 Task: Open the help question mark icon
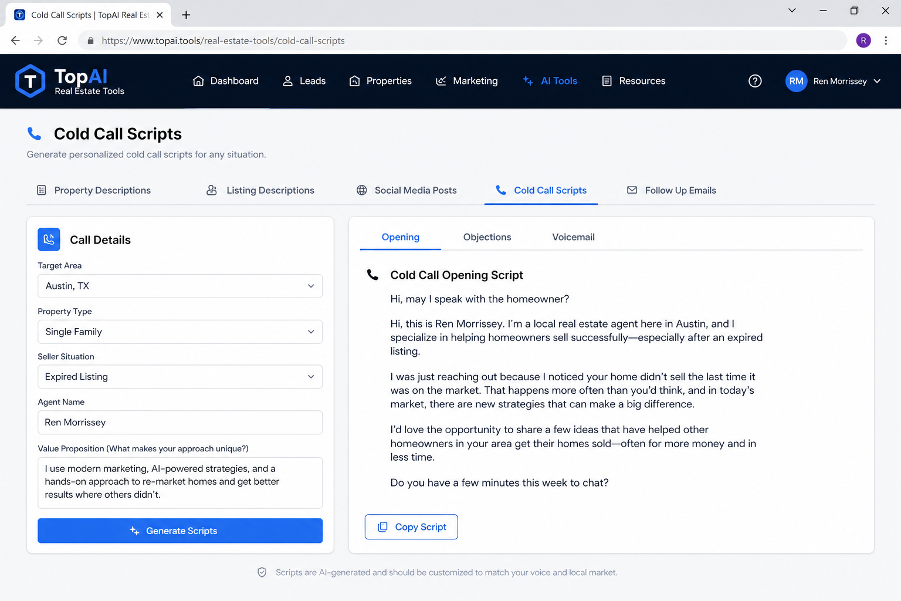(755, 81)
